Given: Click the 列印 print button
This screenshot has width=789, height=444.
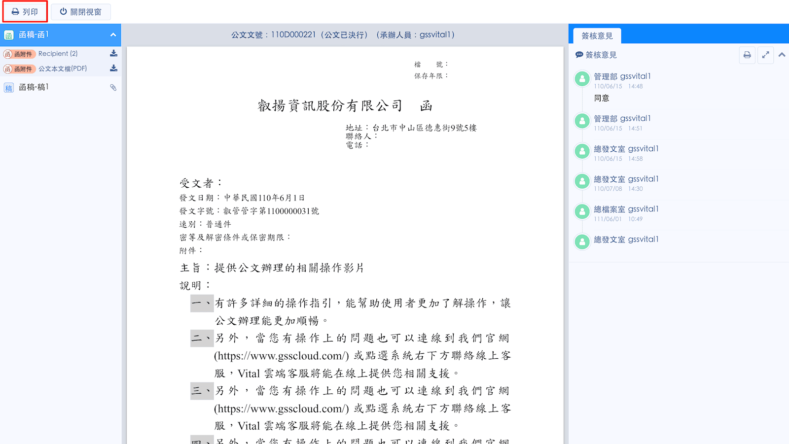Looking at the screenshot, I should tap(25, 12).
